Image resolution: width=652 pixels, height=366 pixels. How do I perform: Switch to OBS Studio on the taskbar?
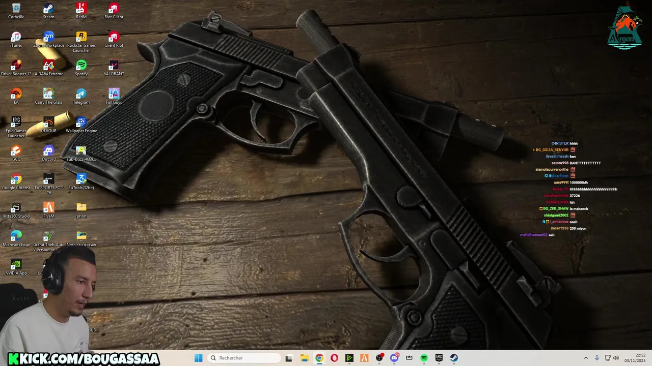(x=379, y=358)
